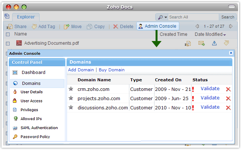Validate the discussions.zoho.com domain

point(210,107)
